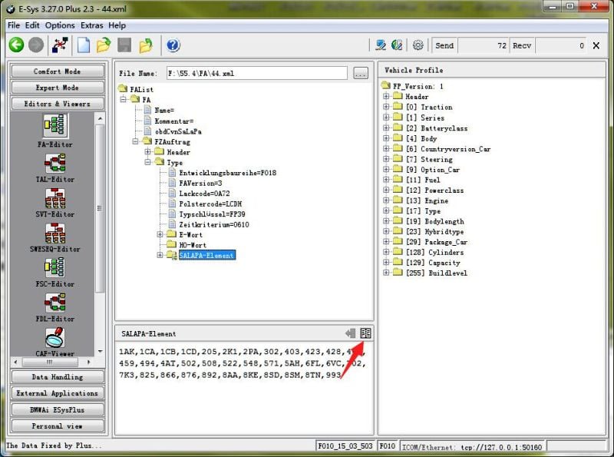Image resolution: width=614 pixels, height=457 pixels.
Task: Select the Zeitkriterium=0610 entry
Action: [x=214, y=224]
